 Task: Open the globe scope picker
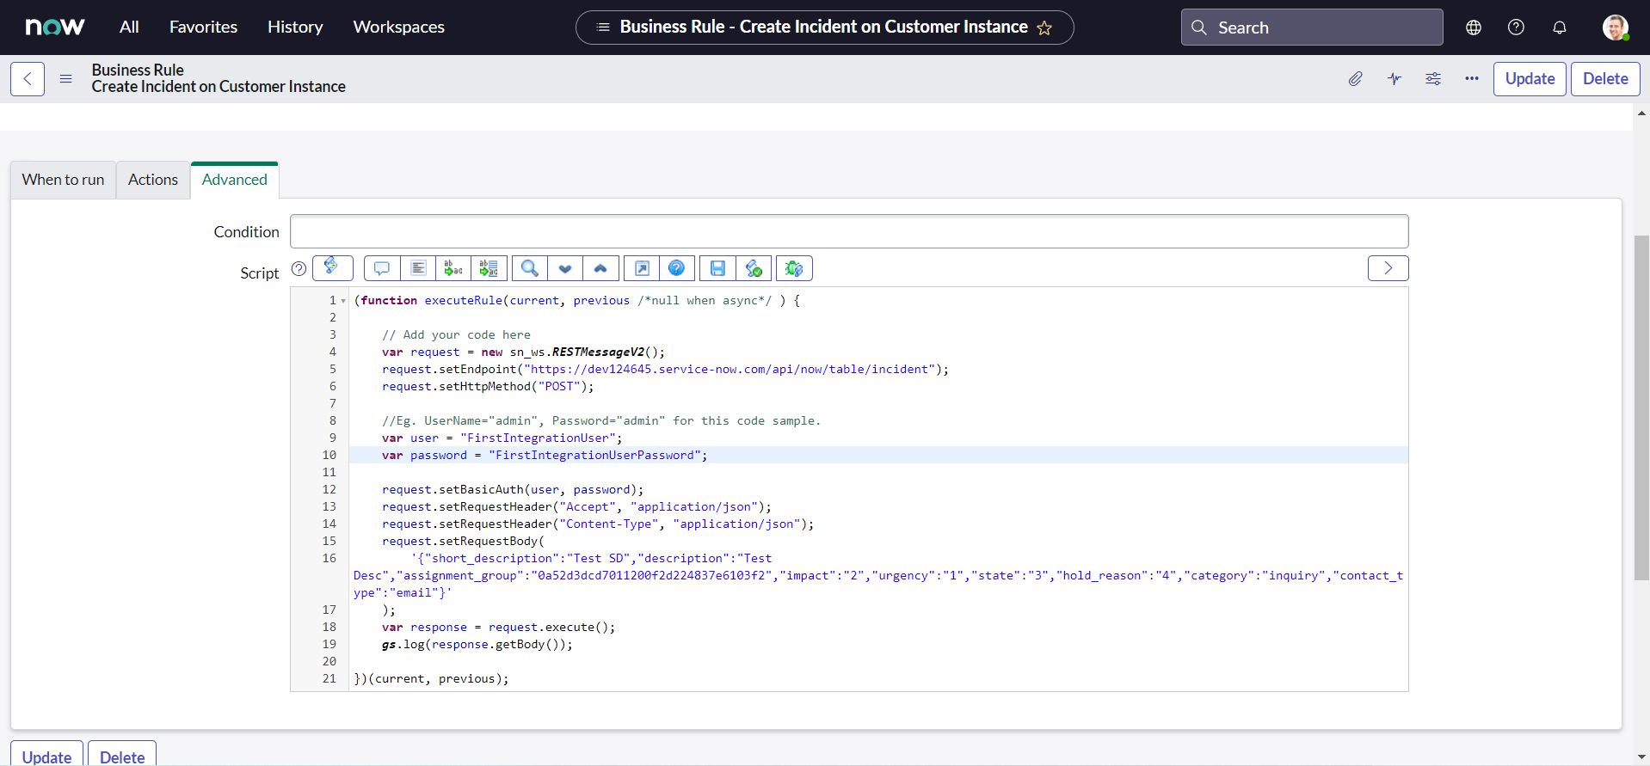click(1474, 28)
